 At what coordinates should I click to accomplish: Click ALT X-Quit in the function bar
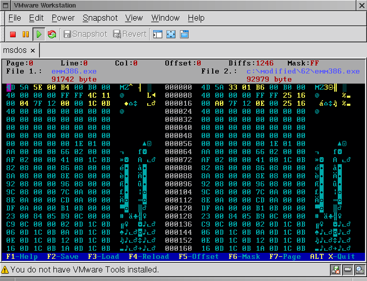(333, 256)
